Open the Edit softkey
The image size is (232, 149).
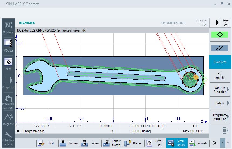(47, 143)
